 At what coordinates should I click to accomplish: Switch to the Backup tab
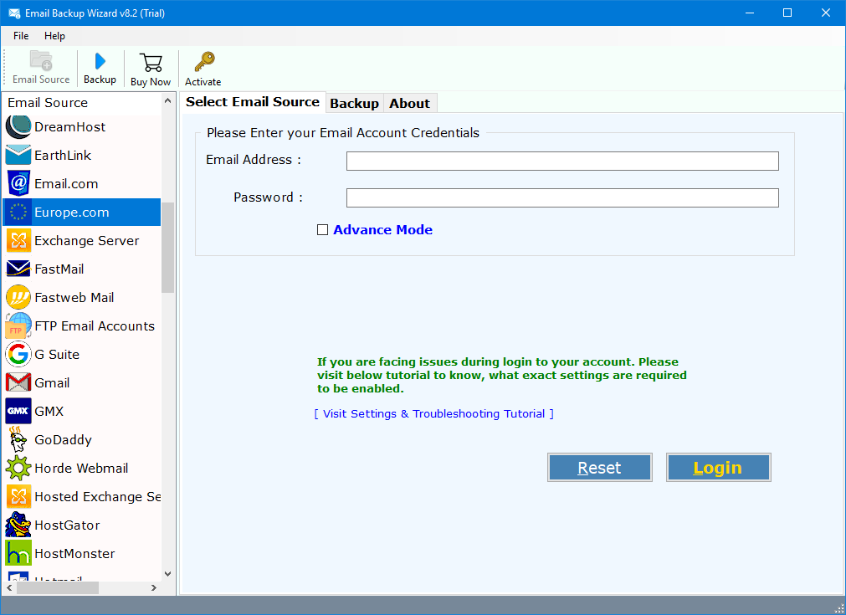[x=355, y=104]
